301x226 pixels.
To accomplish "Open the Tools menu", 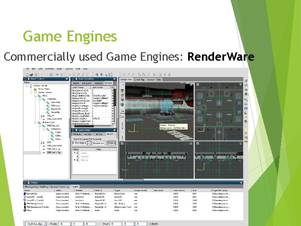I will coord(78,69).
